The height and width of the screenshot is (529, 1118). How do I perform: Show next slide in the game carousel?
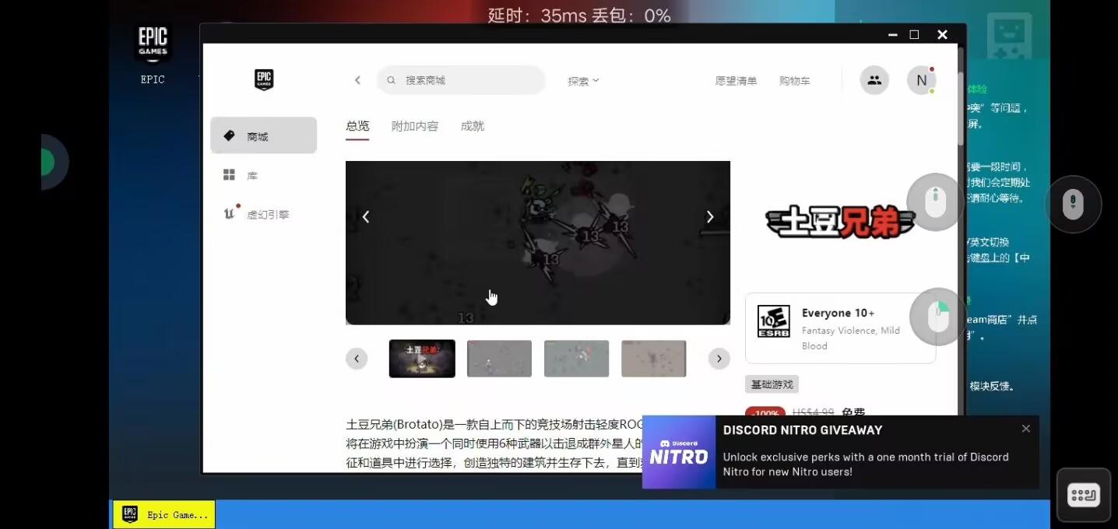[x=709, y=217]
